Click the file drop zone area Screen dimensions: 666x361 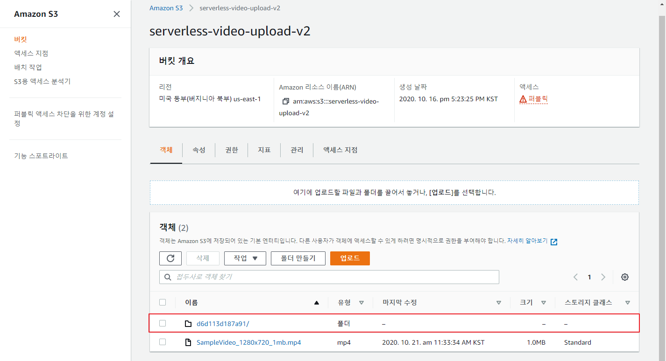click(394, 193)
